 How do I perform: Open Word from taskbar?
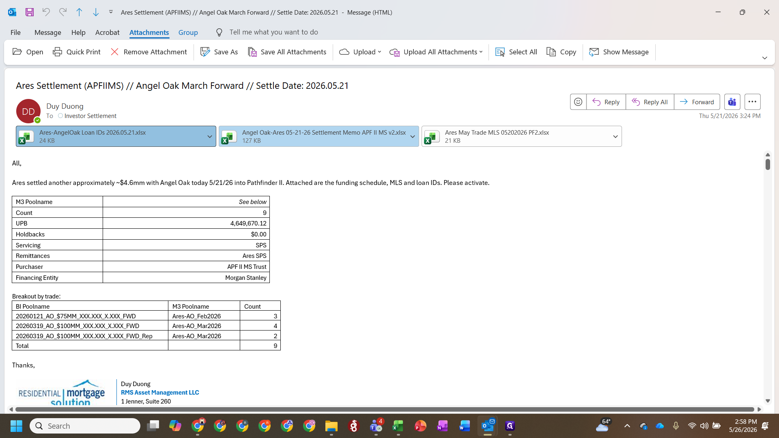465,426
